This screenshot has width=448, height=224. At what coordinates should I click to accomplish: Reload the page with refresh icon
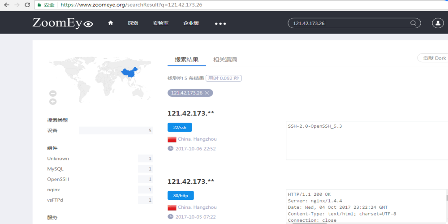click(27, 5)
